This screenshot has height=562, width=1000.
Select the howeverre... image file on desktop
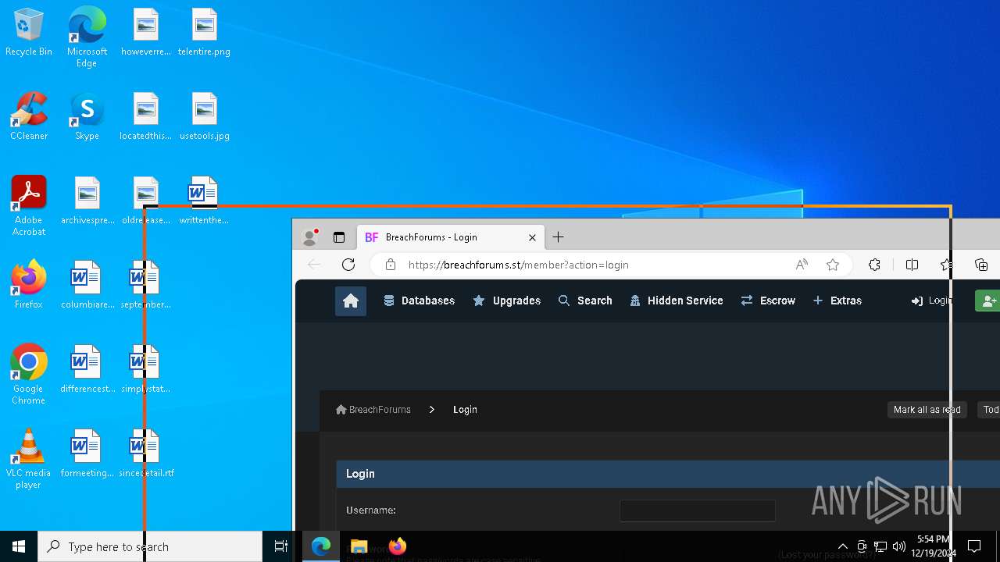146,32
